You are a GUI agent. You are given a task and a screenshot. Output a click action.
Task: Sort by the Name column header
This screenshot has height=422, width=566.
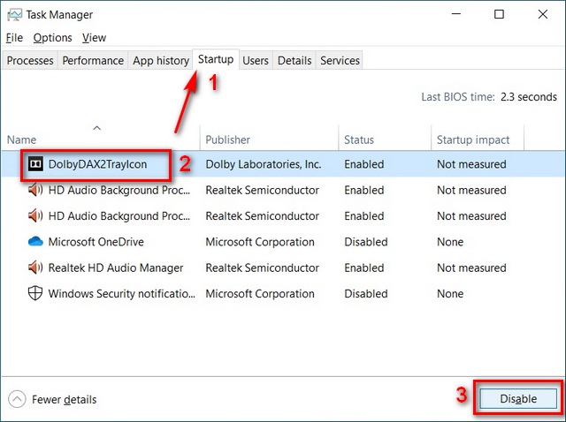pos(21,139)
